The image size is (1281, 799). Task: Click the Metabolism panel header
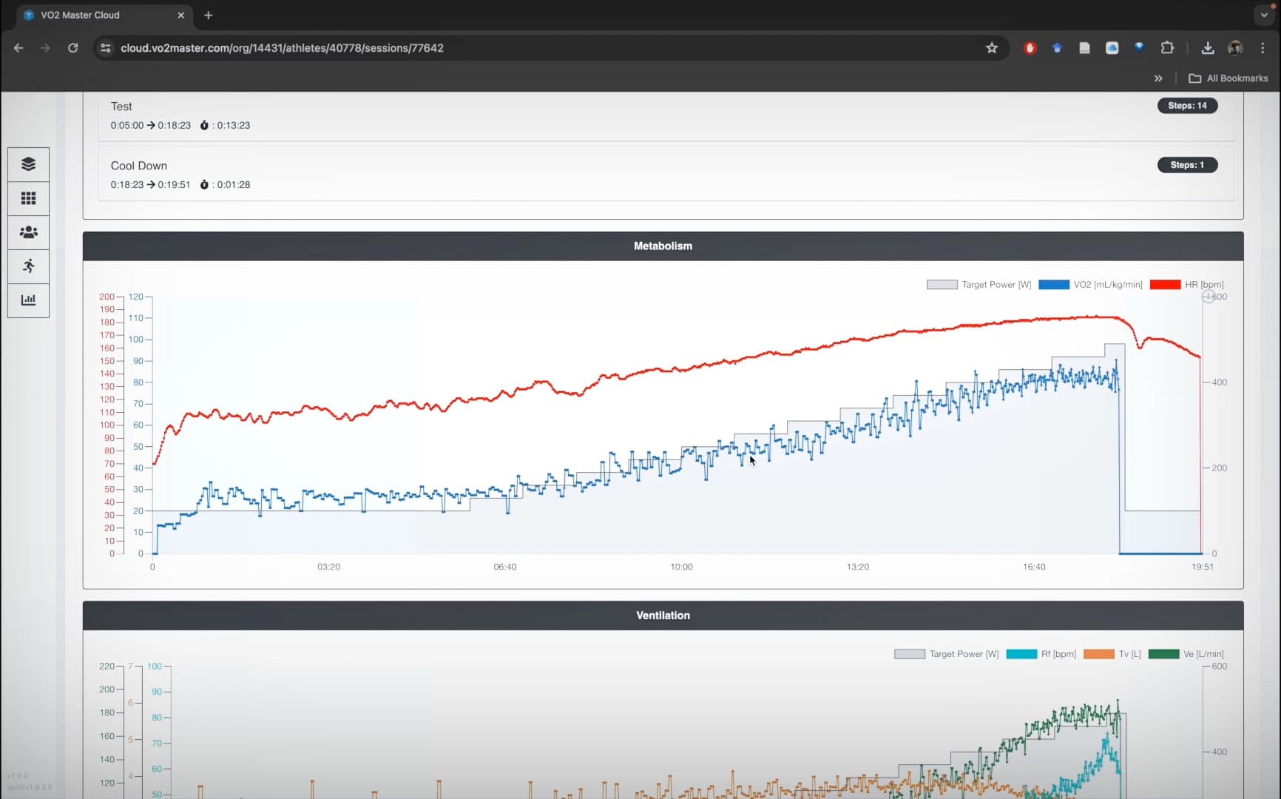point(663,246)
